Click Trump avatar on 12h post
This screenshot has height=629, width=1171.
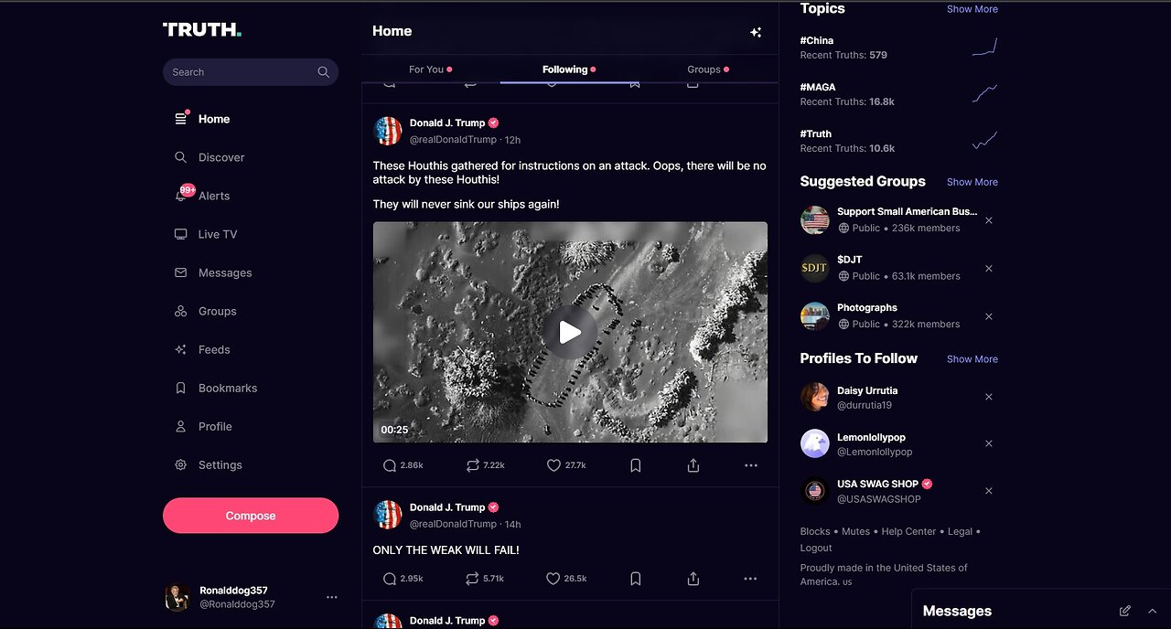click(388, 131)
